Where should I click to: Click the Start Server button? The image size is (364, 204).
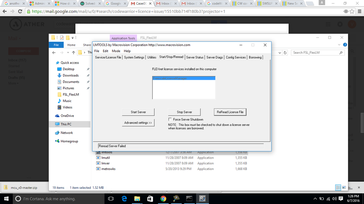(x=138, y=112)
